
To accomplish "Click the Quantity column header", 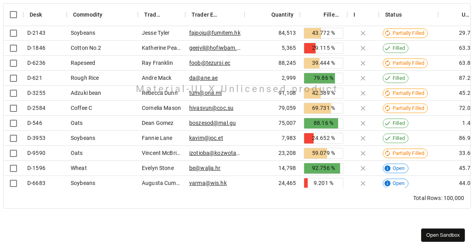I will pyautogui.click(x=282, y=15).
